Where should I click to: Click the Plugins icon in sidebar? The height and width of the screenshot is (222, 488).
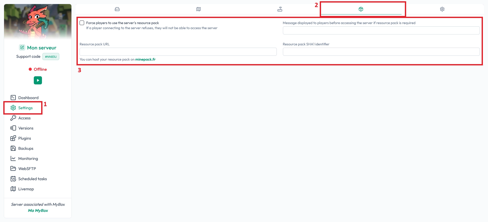pyautogui.click(x=13, y=138)
